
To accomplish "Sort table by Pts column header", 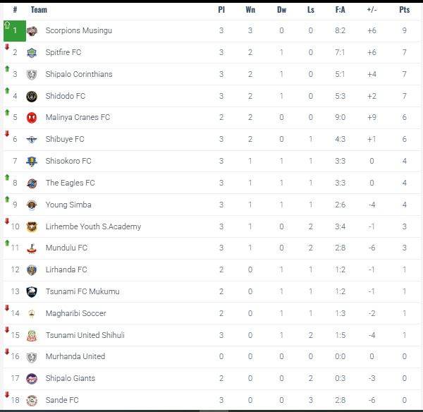I will click(404, 10).
